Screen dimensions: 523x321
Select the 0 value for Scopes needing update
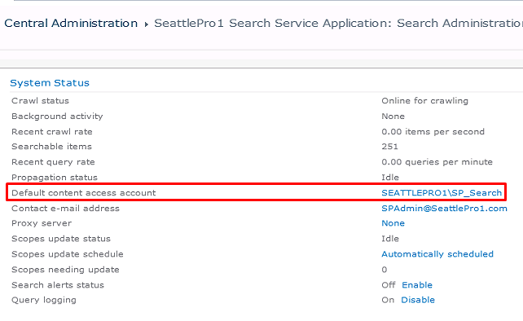[x=385, y=270]
